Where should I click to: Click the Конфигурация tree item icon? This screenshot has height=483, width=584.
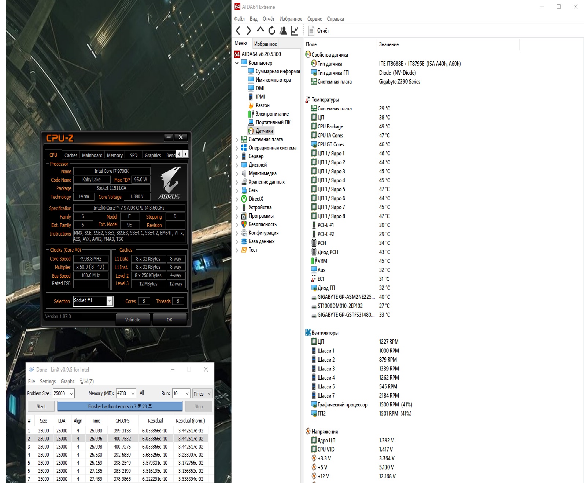(x=244, y=233)
